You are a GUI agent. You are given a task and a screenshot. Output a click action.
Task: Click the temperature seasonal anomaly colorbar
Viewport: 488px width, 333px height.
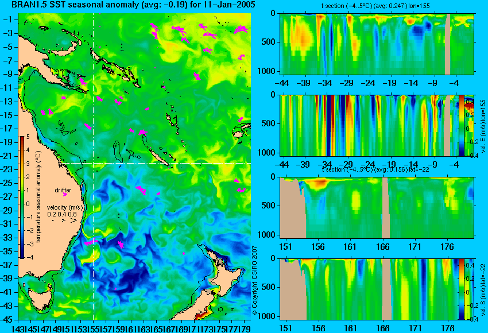coord(22,198)
